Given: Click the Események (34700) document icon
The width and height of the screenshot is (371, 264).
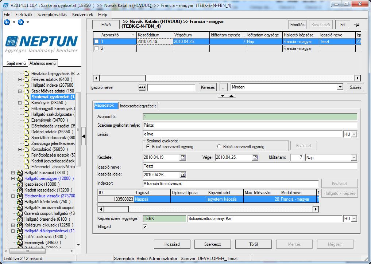Looking at the screenshot, I should tap(27, 120).
